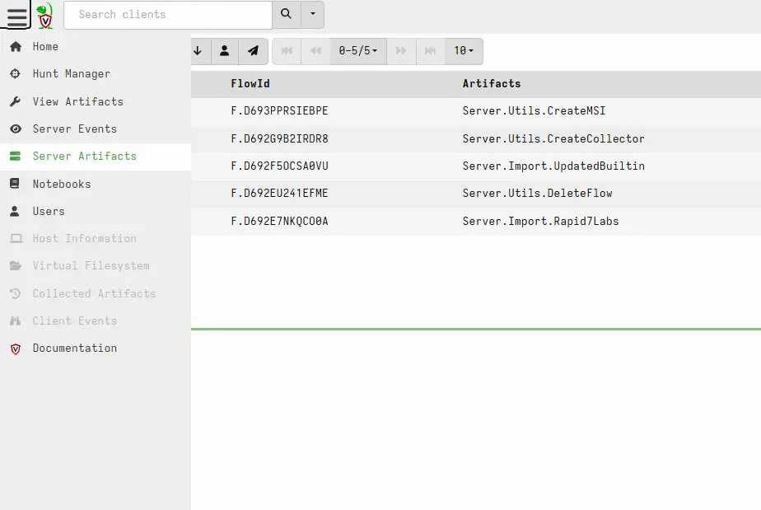Go to Home in sidebar
Screen dimensions: 761x510
click(96, 47)
